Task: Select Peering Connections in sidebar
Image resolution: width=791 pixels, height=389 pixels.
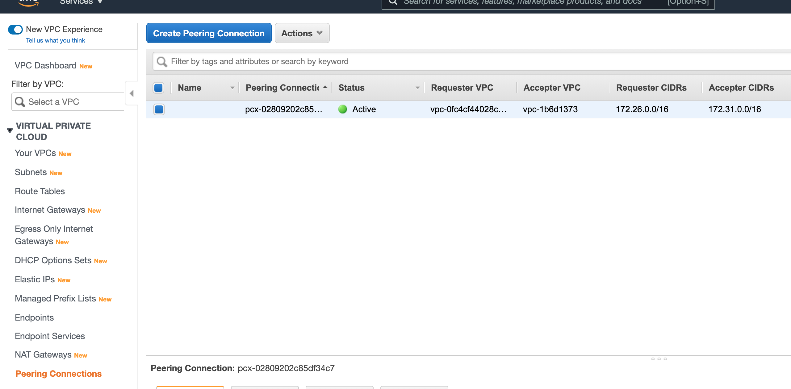Action: pyautogui.click(x=58, y=374)
